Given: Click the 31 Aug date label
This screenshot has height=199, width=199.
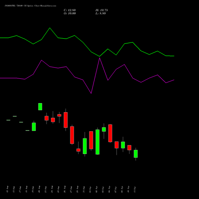Looking at the screenshot, I should [84, 189].
